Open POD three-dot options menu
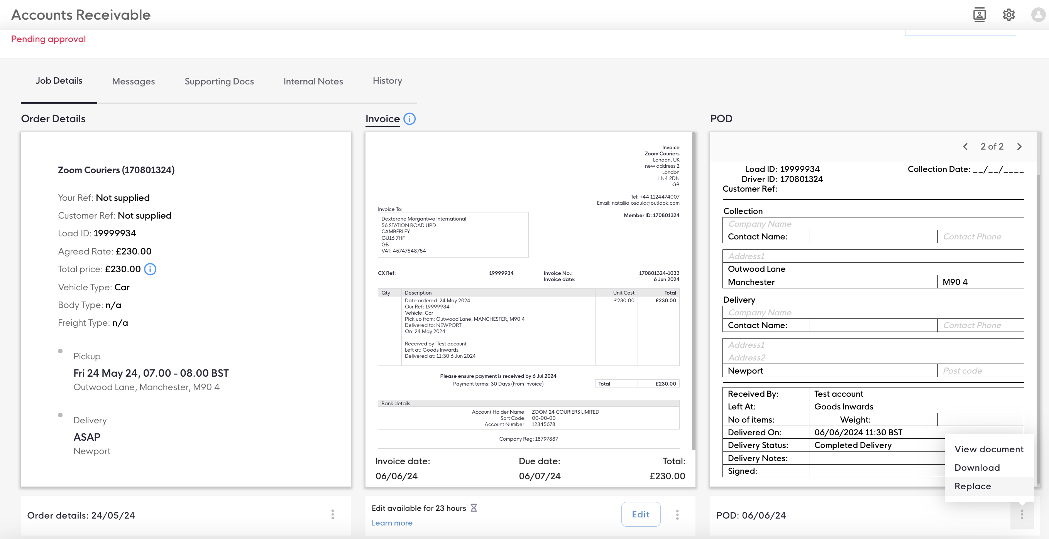This screenshot has height=539, width=1049. (1022, 515)
